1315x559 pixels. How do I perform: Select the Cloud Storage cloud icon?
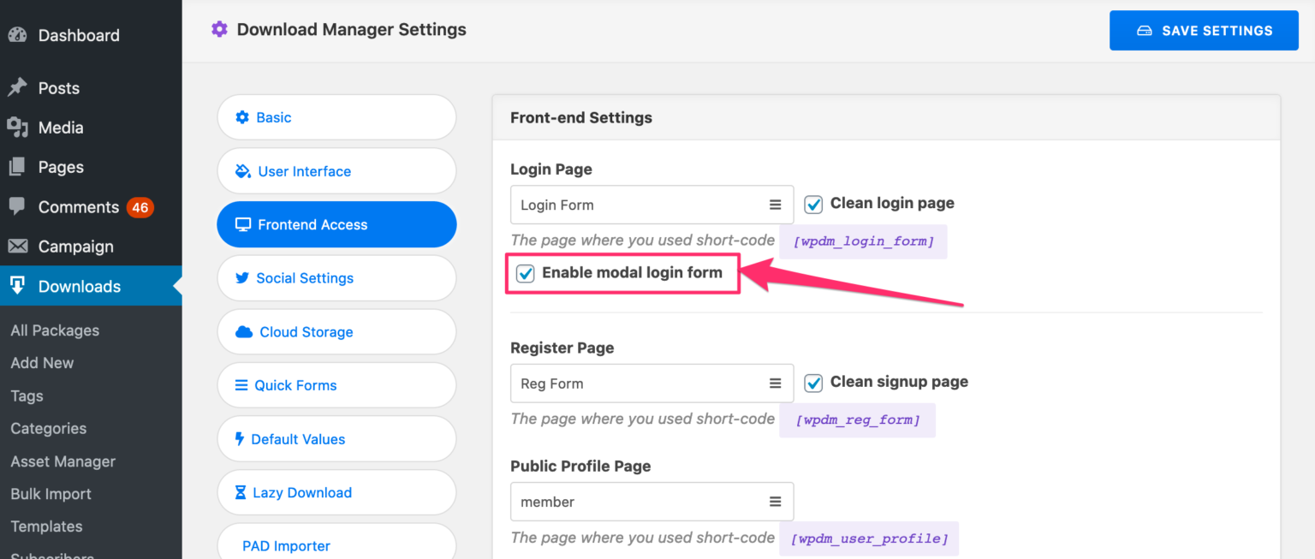click(x=242, y=331)
